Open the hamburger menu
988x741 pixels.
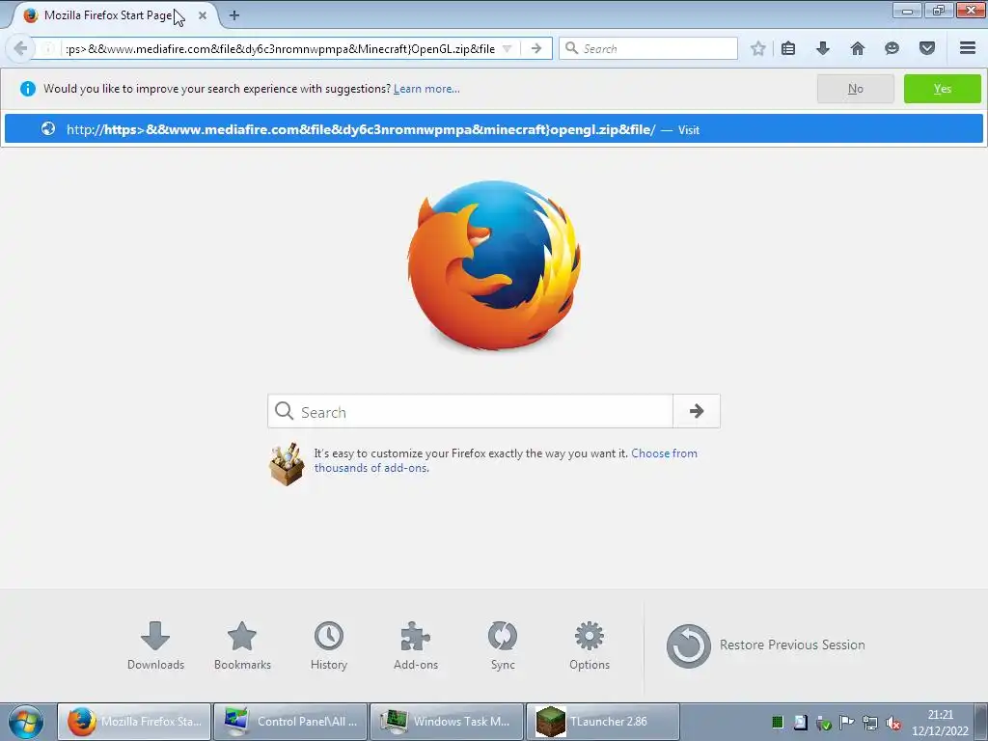point(968,48)
